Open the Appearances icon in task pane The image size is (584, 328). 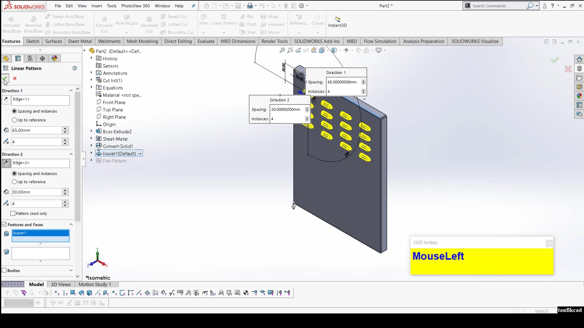click(579, 96)
